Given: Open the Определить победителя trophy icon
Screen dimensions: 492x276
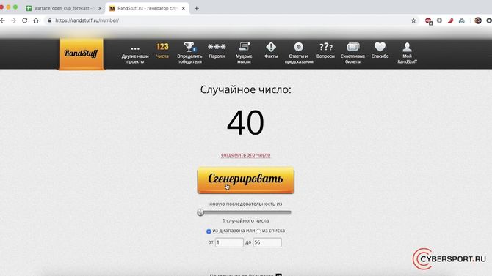Looking at the screenshot, I should [189, 48].
